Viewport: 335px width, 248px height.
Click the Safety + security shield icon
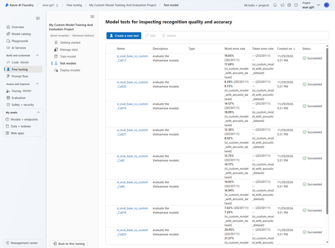pyautogui.click(x=8, y=105)
